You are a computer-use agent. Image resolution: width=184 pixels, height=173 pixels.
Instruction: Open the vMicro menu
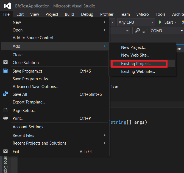coord(143,14)
